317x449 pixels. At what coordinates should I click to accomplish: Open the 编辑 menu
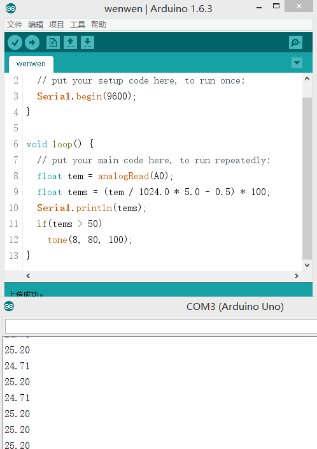tap(36, 25)
